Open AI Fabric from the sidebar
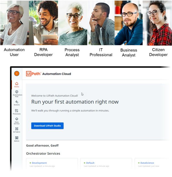The width and height of the screenshot is (172, 177). pyautogui.click(x=17, y=130)
